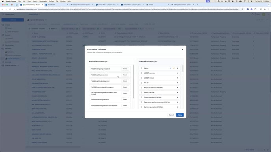
Task: Select Transportation.gov data last synced column
Action: 125,106
